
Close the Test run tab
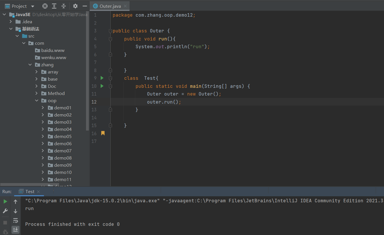38,192
